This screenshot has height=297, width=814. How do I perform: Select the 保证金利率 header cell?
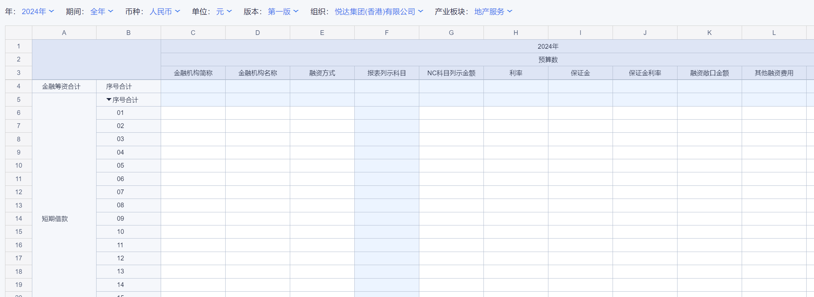tap(645, 73)
